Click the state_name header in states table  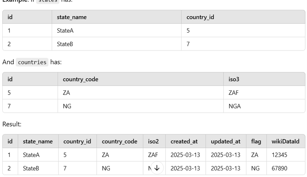click(72, 17)
